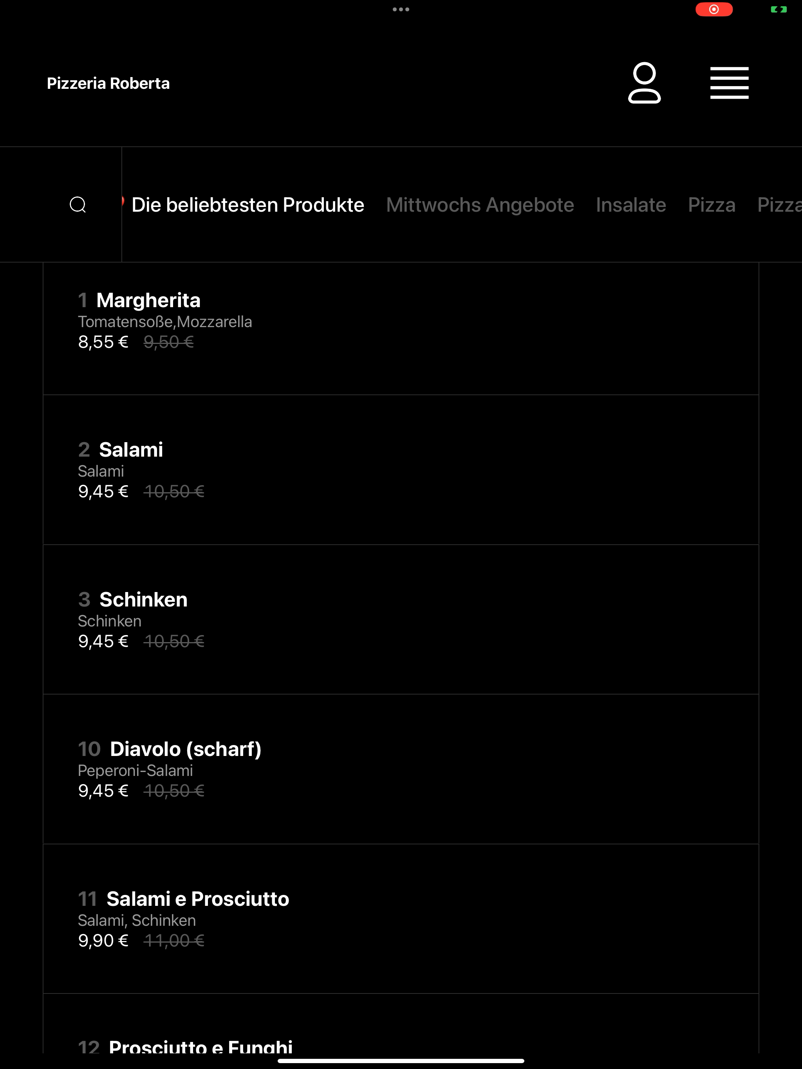Screen dimensions: 802x1069
Task: Tap the home indicator bar
Action: click(x=401, y=1061)
